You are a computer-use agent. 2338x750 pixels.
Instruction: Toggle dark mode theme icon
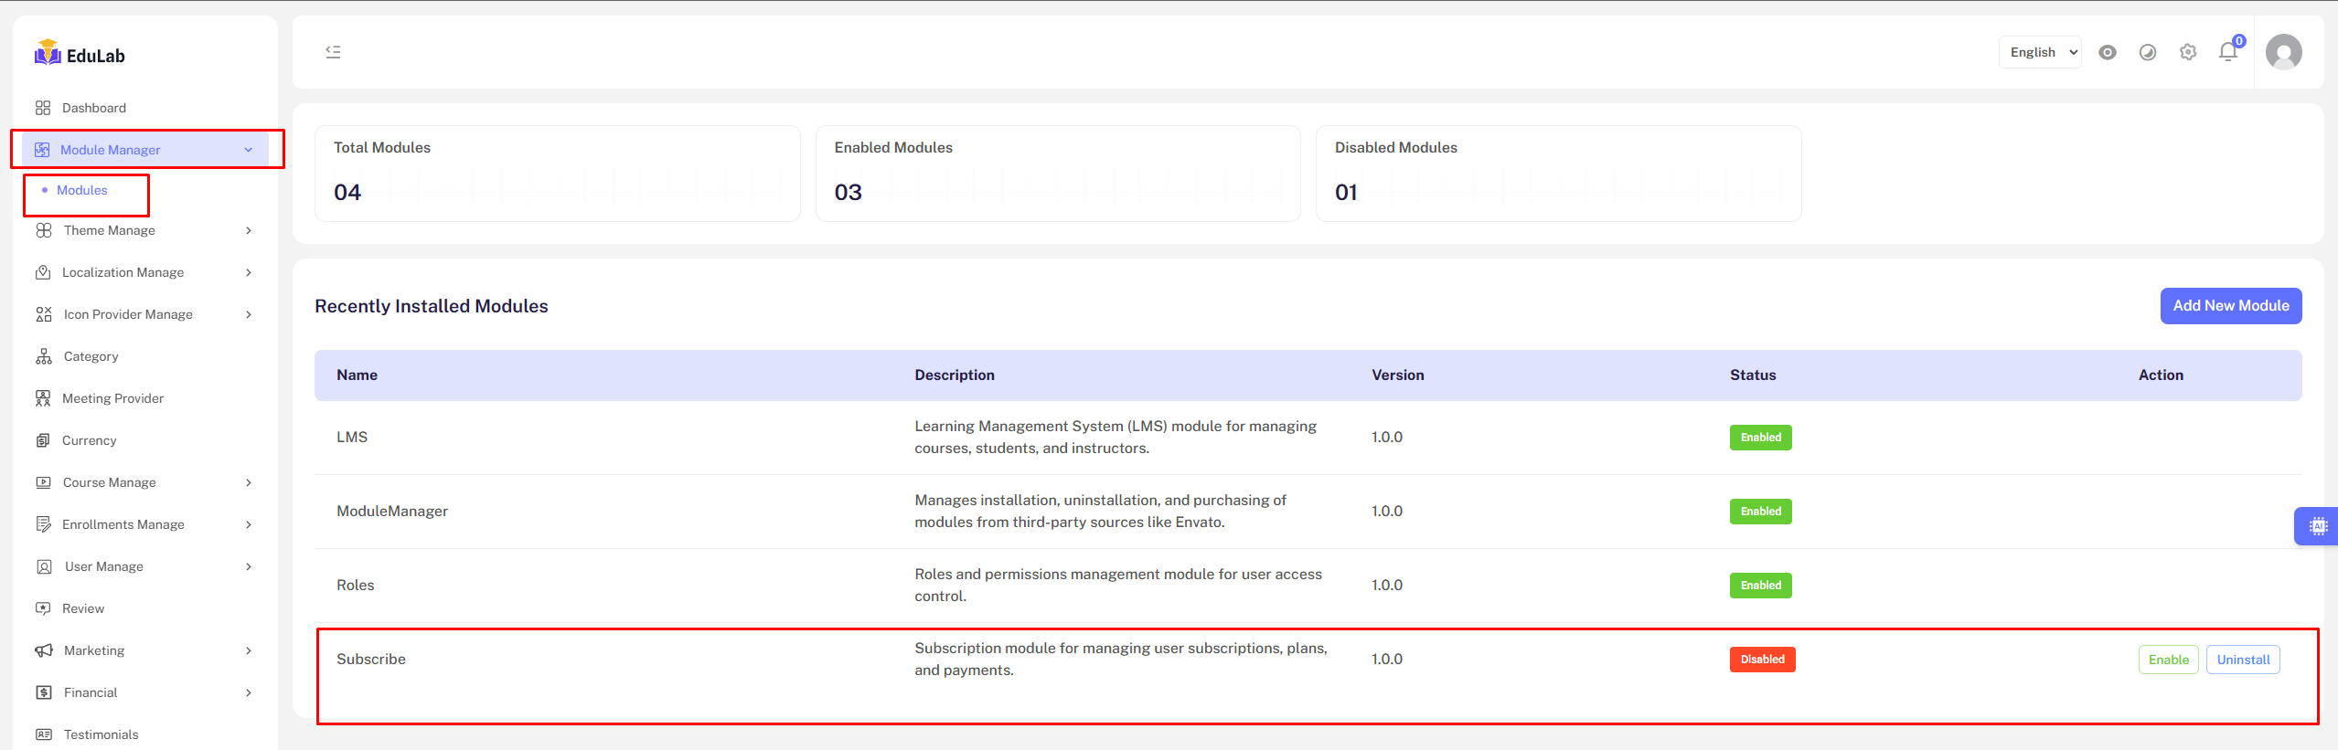2147,52
